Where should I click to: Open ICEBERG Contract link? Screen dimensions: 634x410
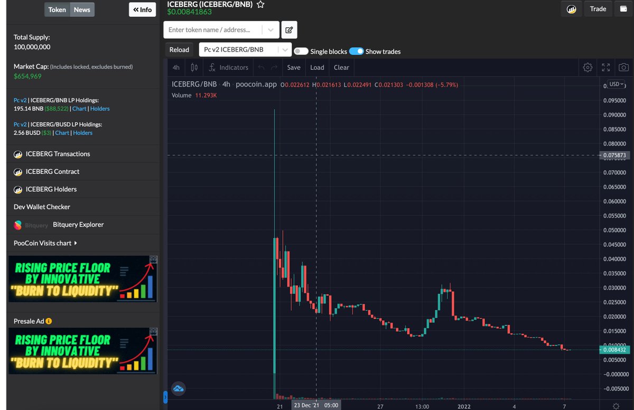[52, 172]
